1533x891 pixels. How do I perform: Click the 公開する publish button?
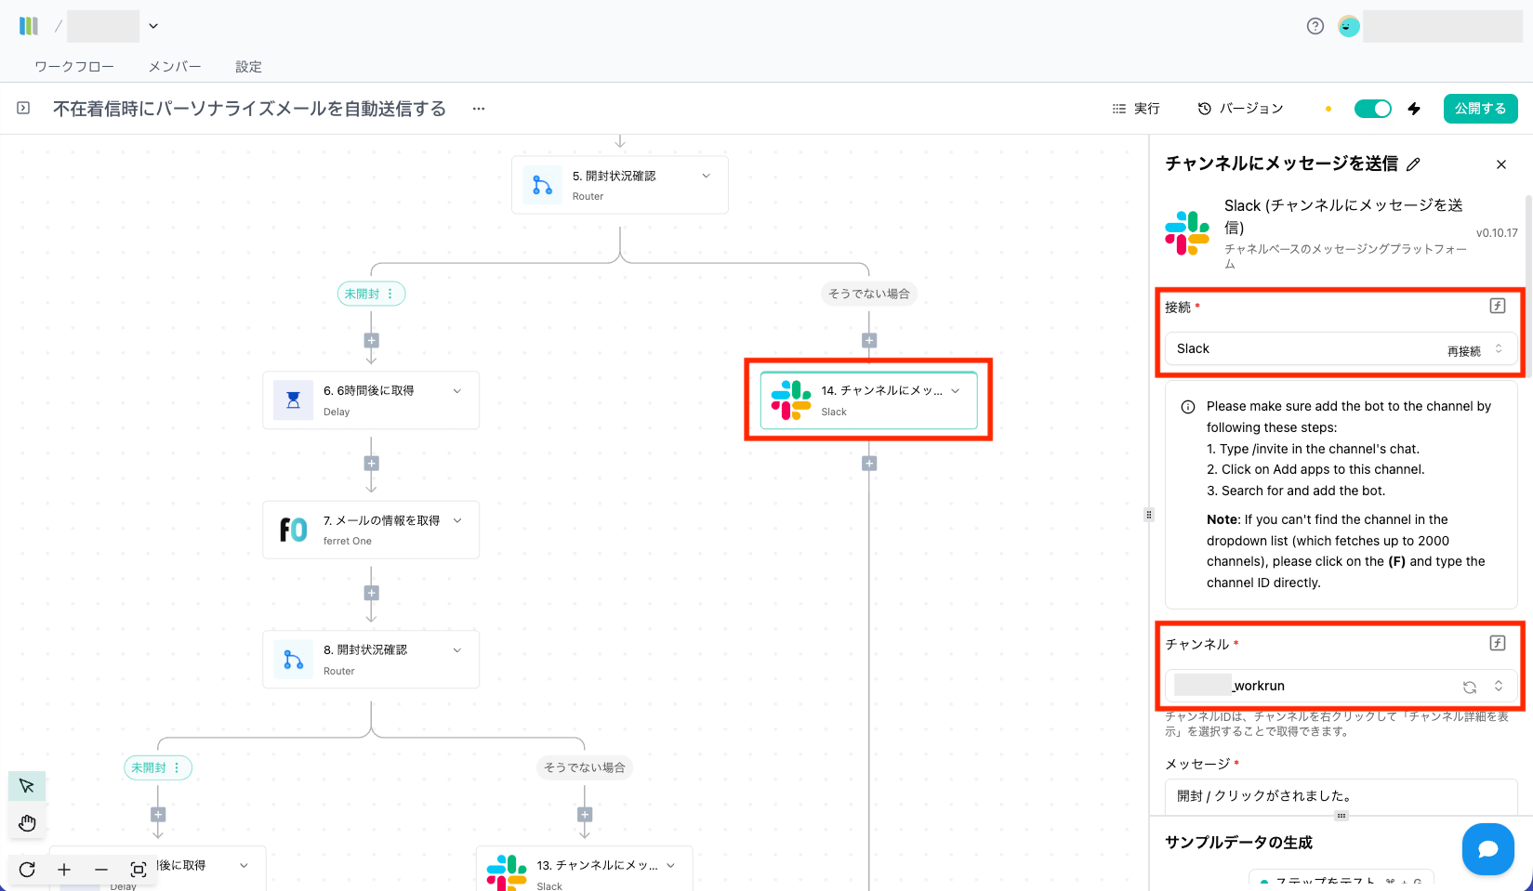(x=1480, y=109)
